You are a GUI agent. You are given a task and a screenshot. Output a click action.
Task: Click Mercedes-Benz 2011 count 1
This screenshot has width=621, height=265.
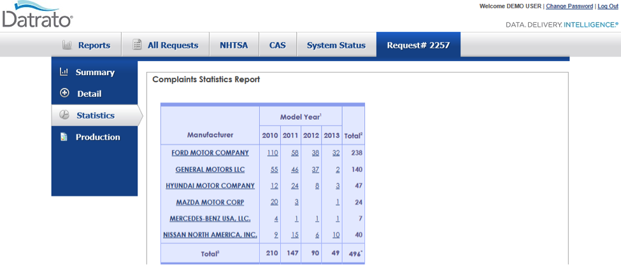tap(297, 218)
